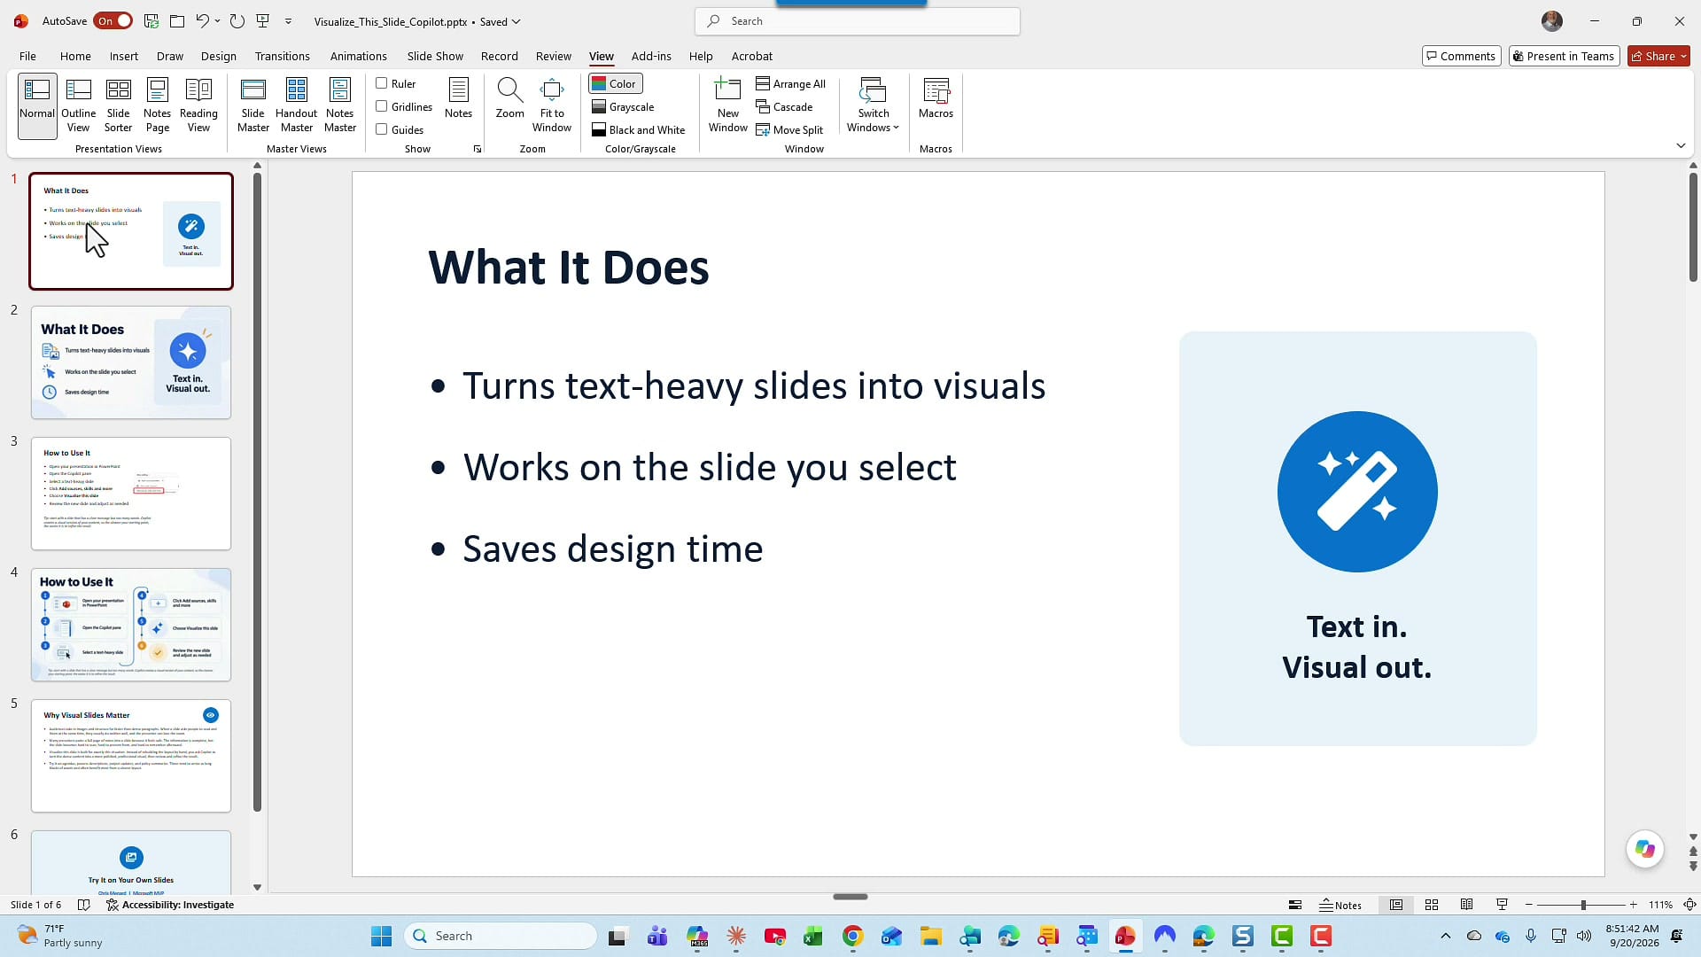Open Notes Master view

pyautogui.click(x=339, y=105)
